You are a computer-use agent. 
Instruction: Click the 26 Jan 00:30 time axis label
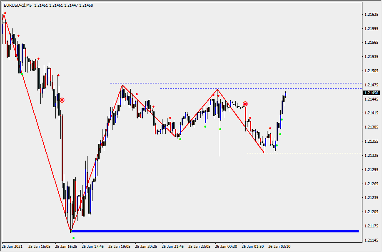click(x=227, y=247)
